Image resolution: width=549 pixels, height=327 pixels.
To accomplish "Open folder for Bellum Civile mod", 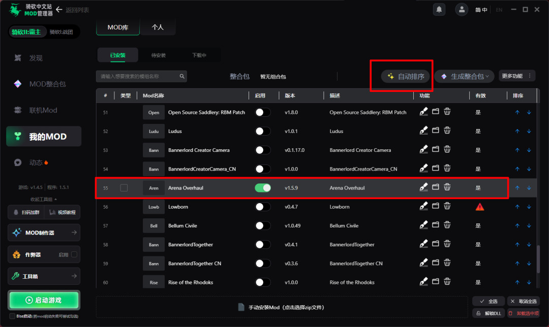I will pyautogui.click(x=435, y=225).
